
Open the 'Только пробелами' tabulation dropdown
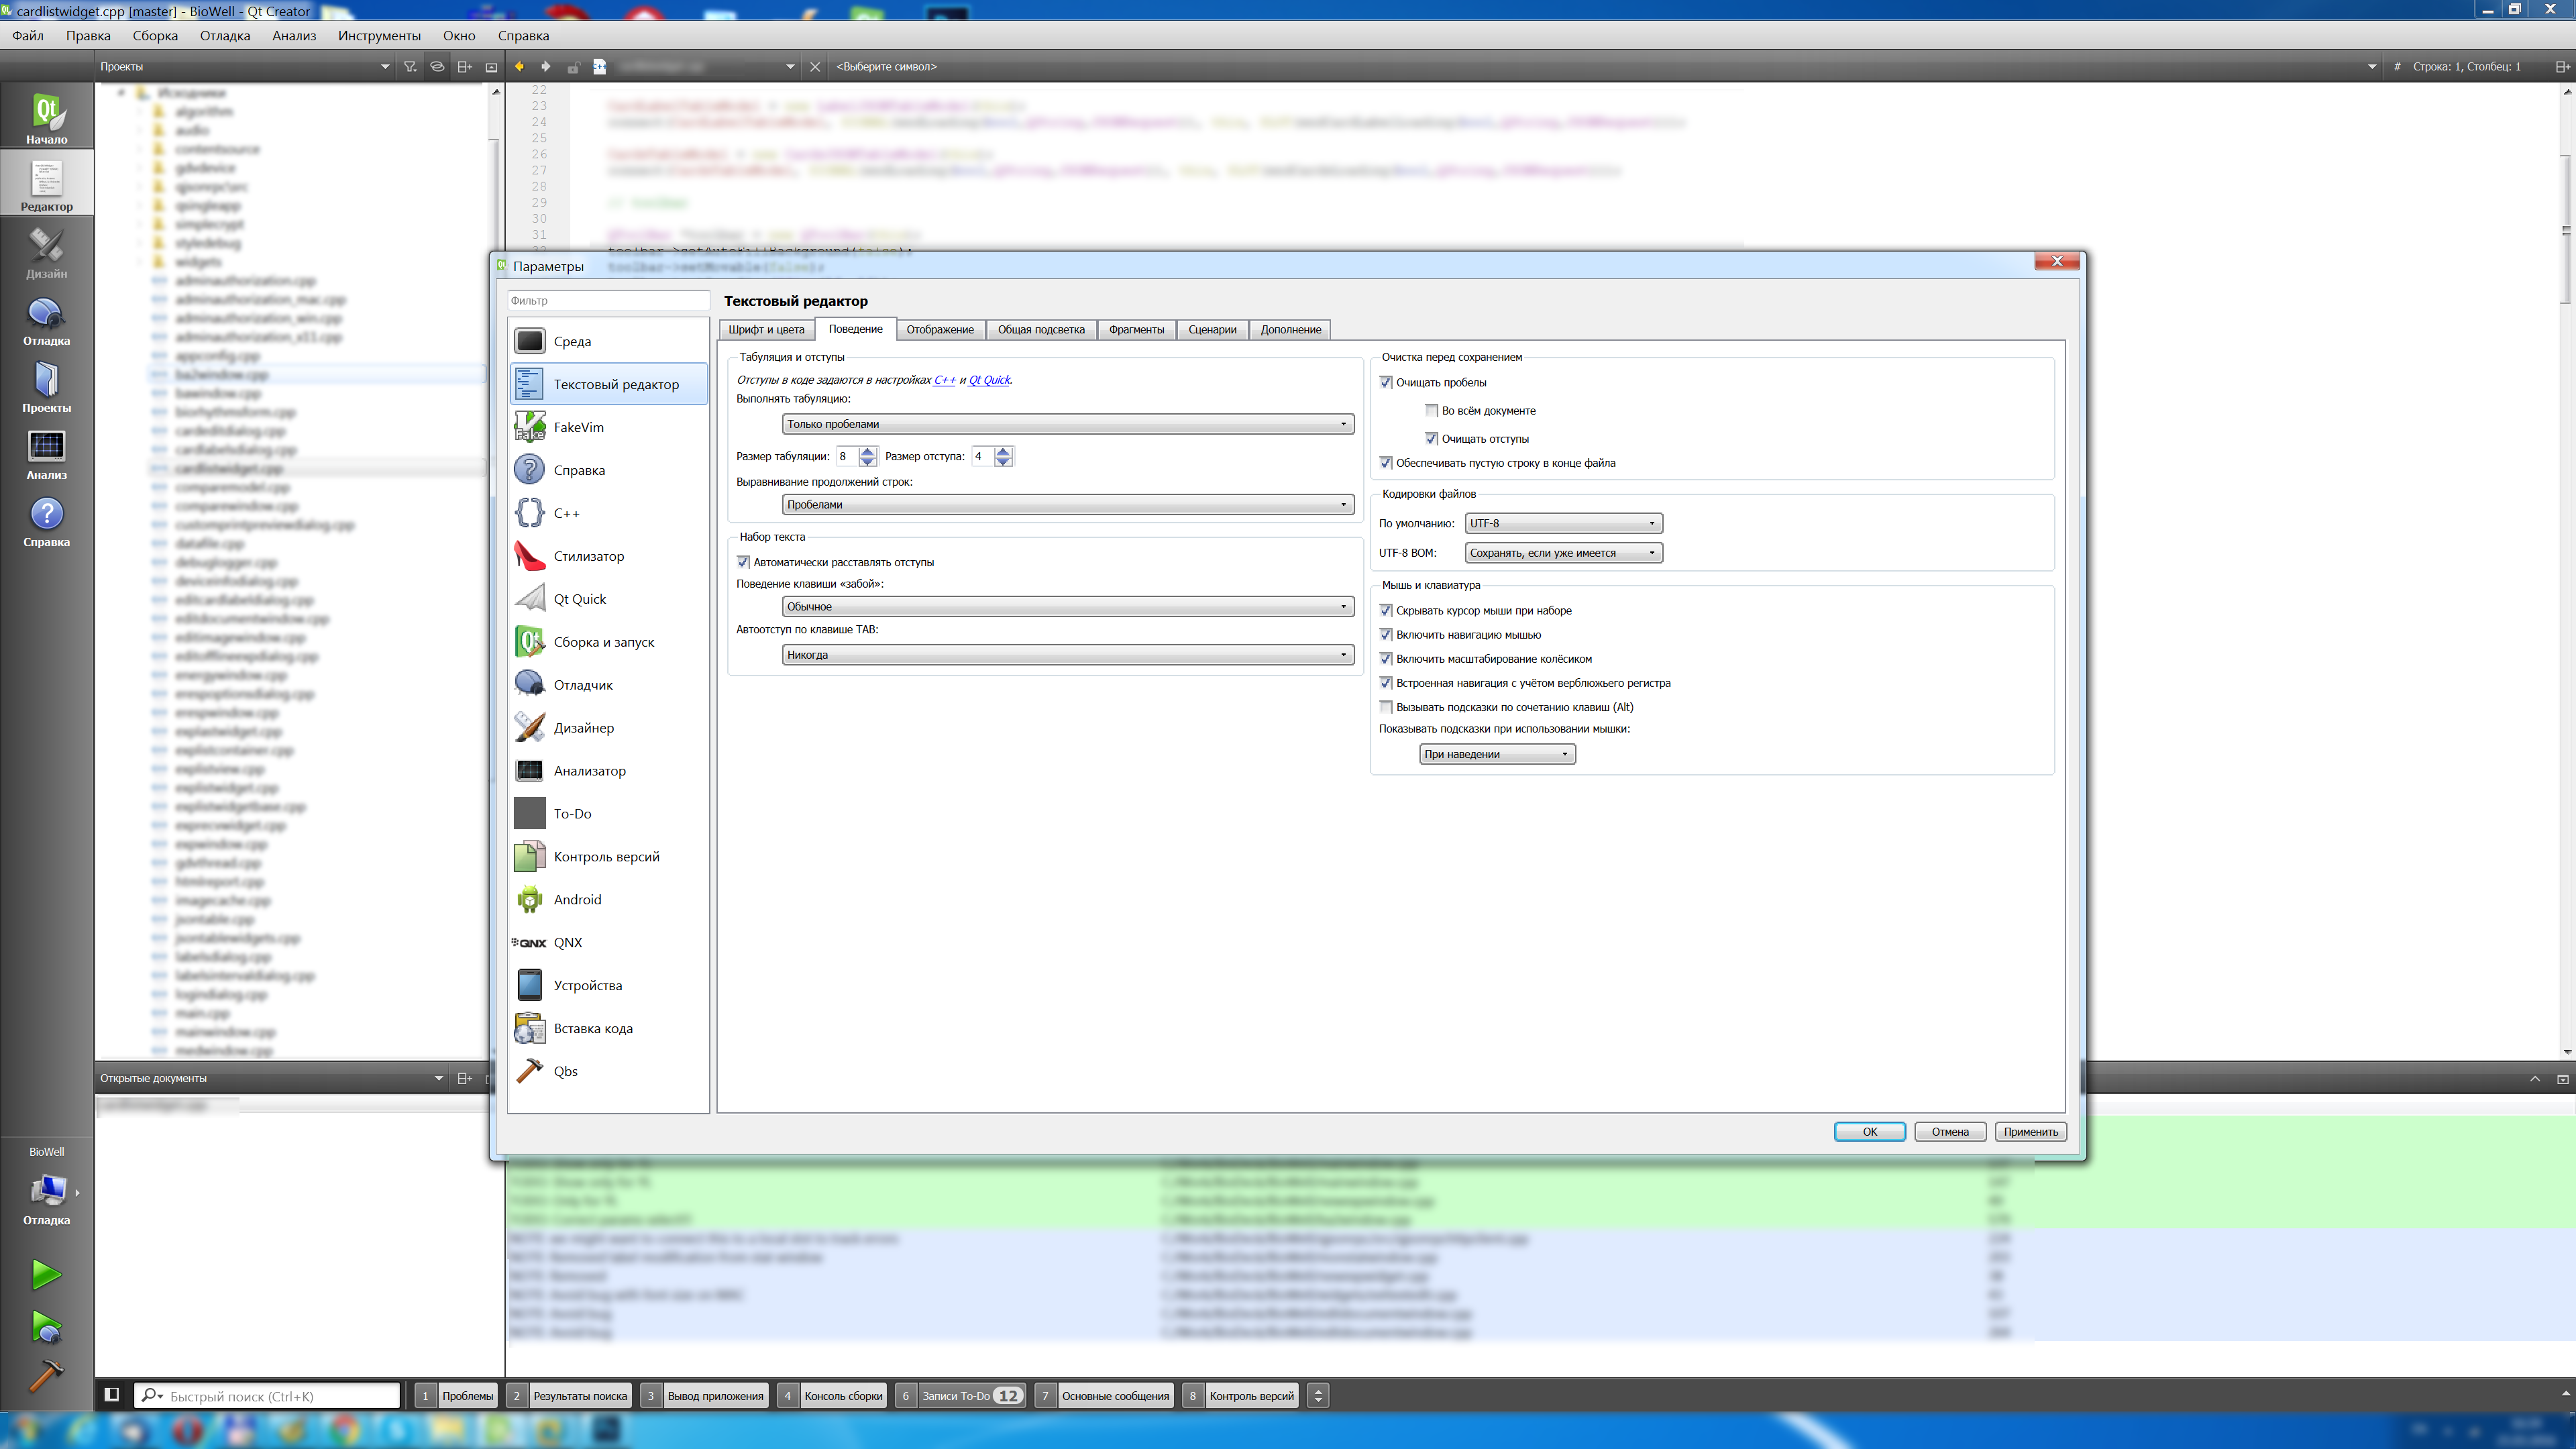(x=1067, y=424)
